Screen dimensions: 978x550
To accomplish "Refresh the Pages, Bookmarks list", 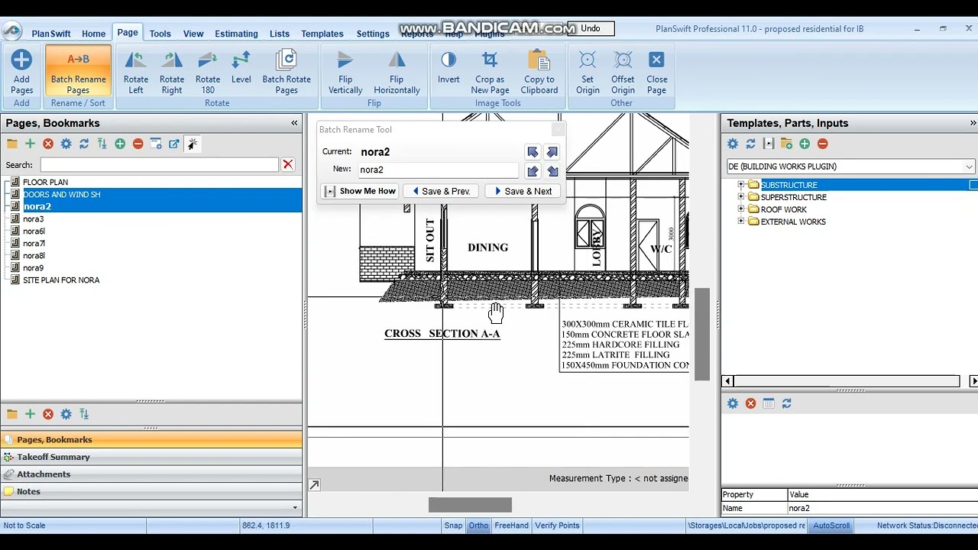I will pyautogui.click(x=84, y=144).
